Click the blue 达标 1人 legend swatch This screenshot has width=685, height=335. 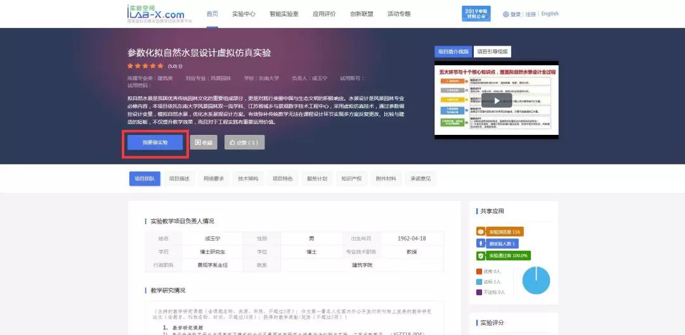[x=480, y=282]
